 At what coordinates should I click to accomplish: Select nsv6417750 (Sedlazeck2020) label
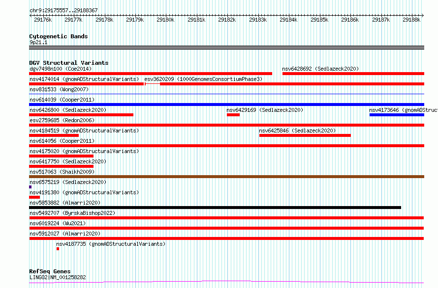click(68, 161)
